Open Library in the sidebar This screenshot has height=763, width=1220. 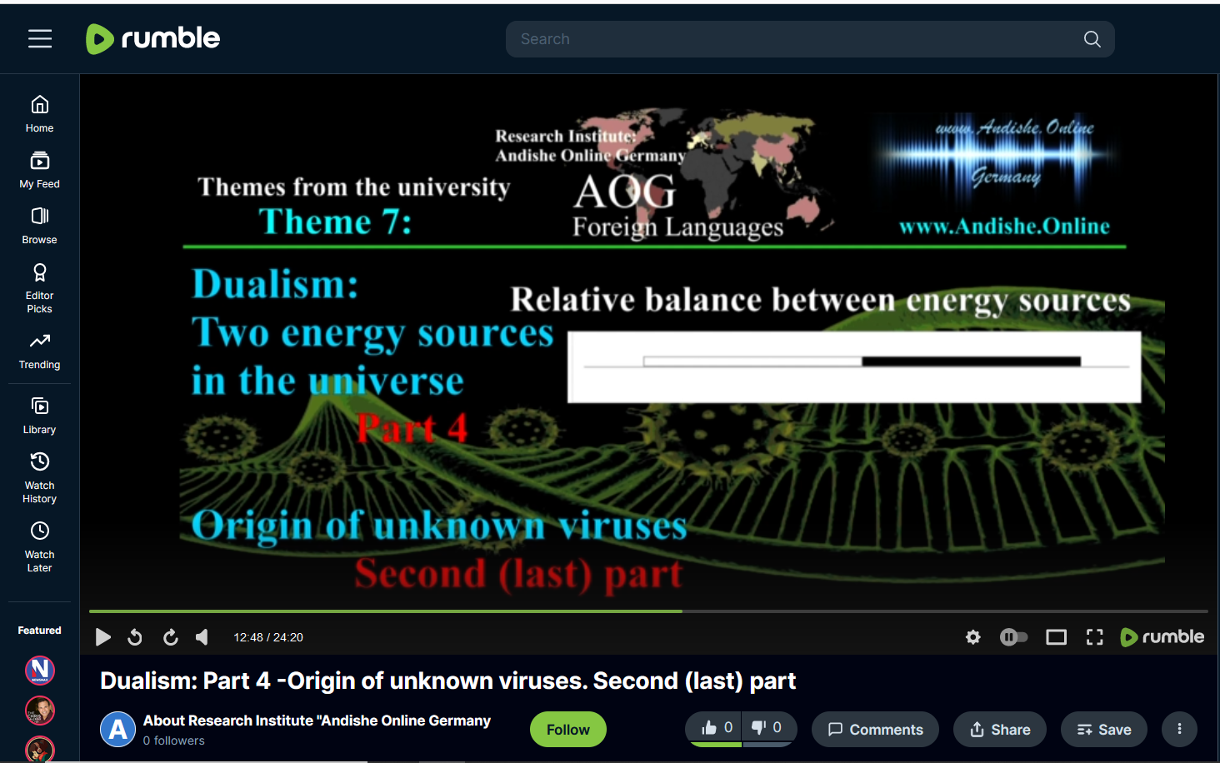39,416
